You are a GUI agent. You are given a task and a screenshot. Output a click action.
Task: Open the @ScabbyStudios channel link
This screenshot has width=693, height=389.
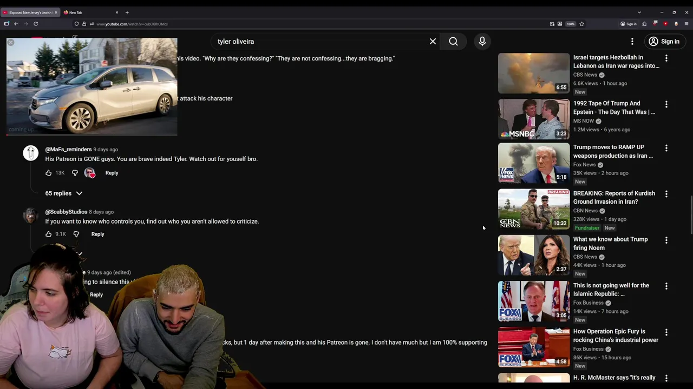pos(66,212)
